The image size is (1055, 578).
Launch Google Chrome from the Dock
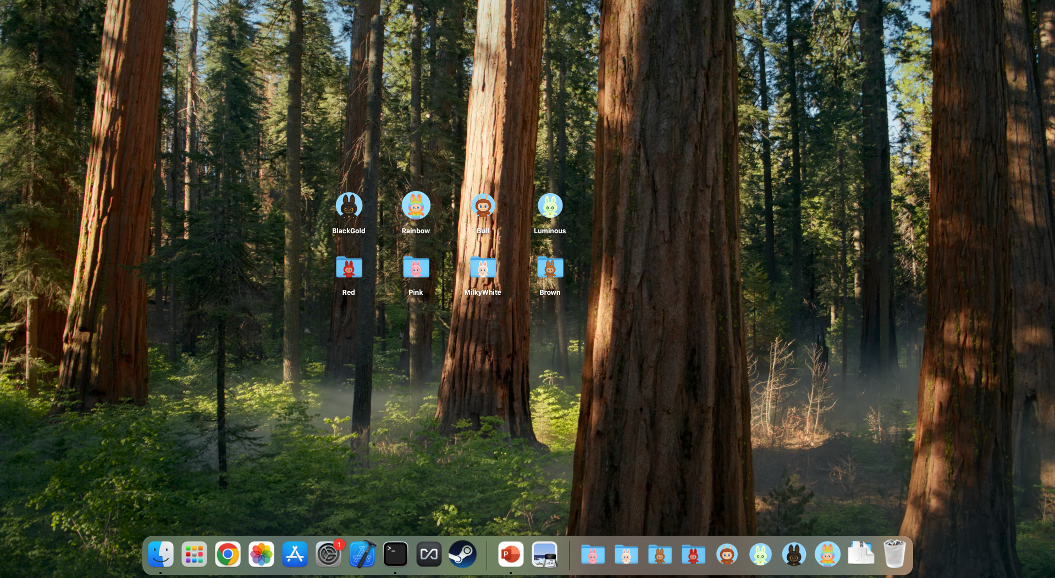[228, 554]
